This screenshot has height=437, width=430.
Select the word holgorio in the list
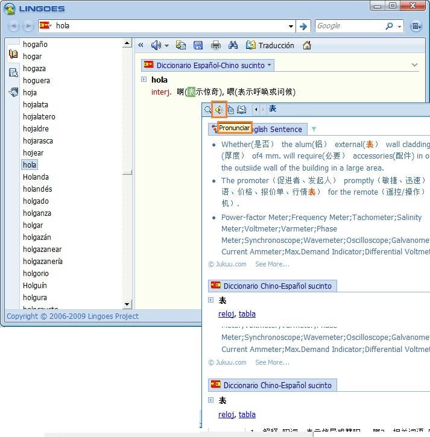click(x=36, y=274)
